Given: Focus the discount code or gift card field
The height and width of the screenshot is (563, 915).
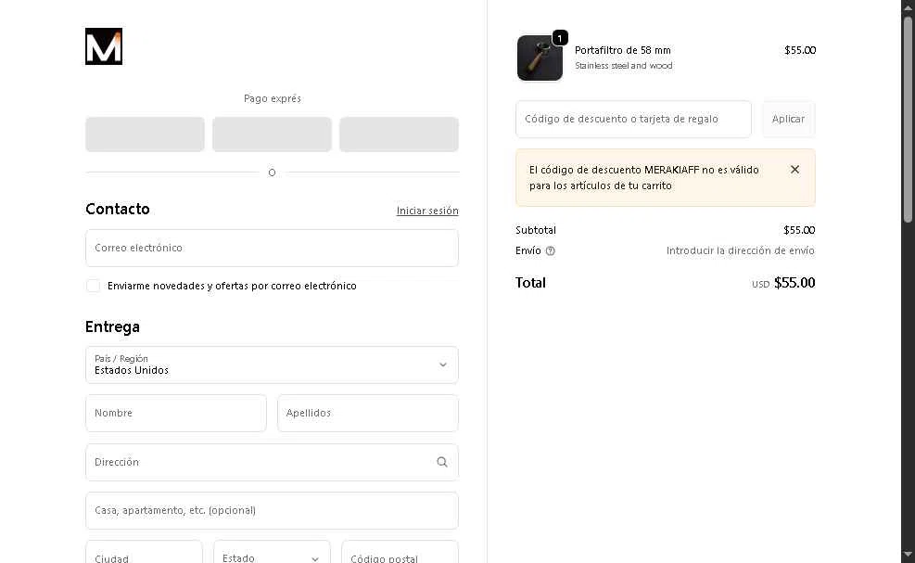Looking at the screenshot, I should click(x=633, y=119).
